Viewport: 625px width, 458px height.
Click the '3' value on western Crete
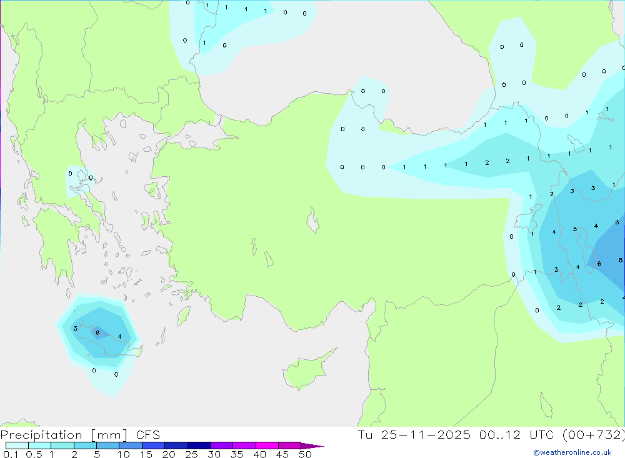pyautogui.click(x=76, y=329)
